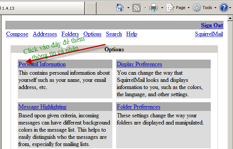The image size is (233, 149).
Task: Click the browser Home icon
Action: [120, 8]
